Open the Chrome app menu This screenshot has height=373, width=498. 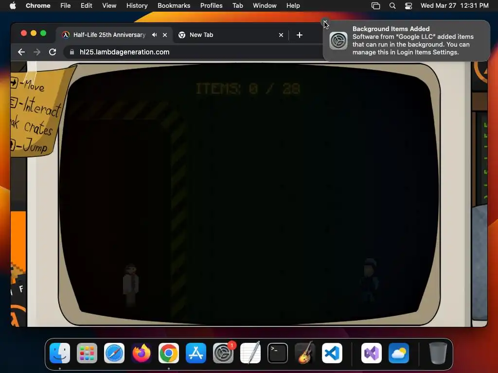38,5
